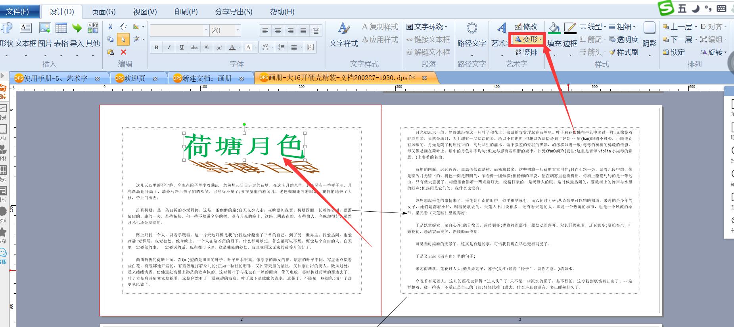The width and height of the screenshot is (734, 327).
Task: Select the Picture insert icon
Action: 45,28
